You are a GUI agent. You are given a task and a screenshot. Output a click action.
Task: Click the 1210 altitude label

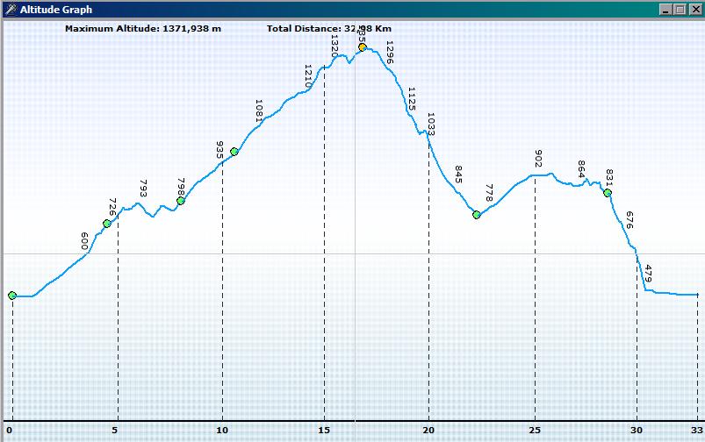pyautogui.click(x=308, y=76)
